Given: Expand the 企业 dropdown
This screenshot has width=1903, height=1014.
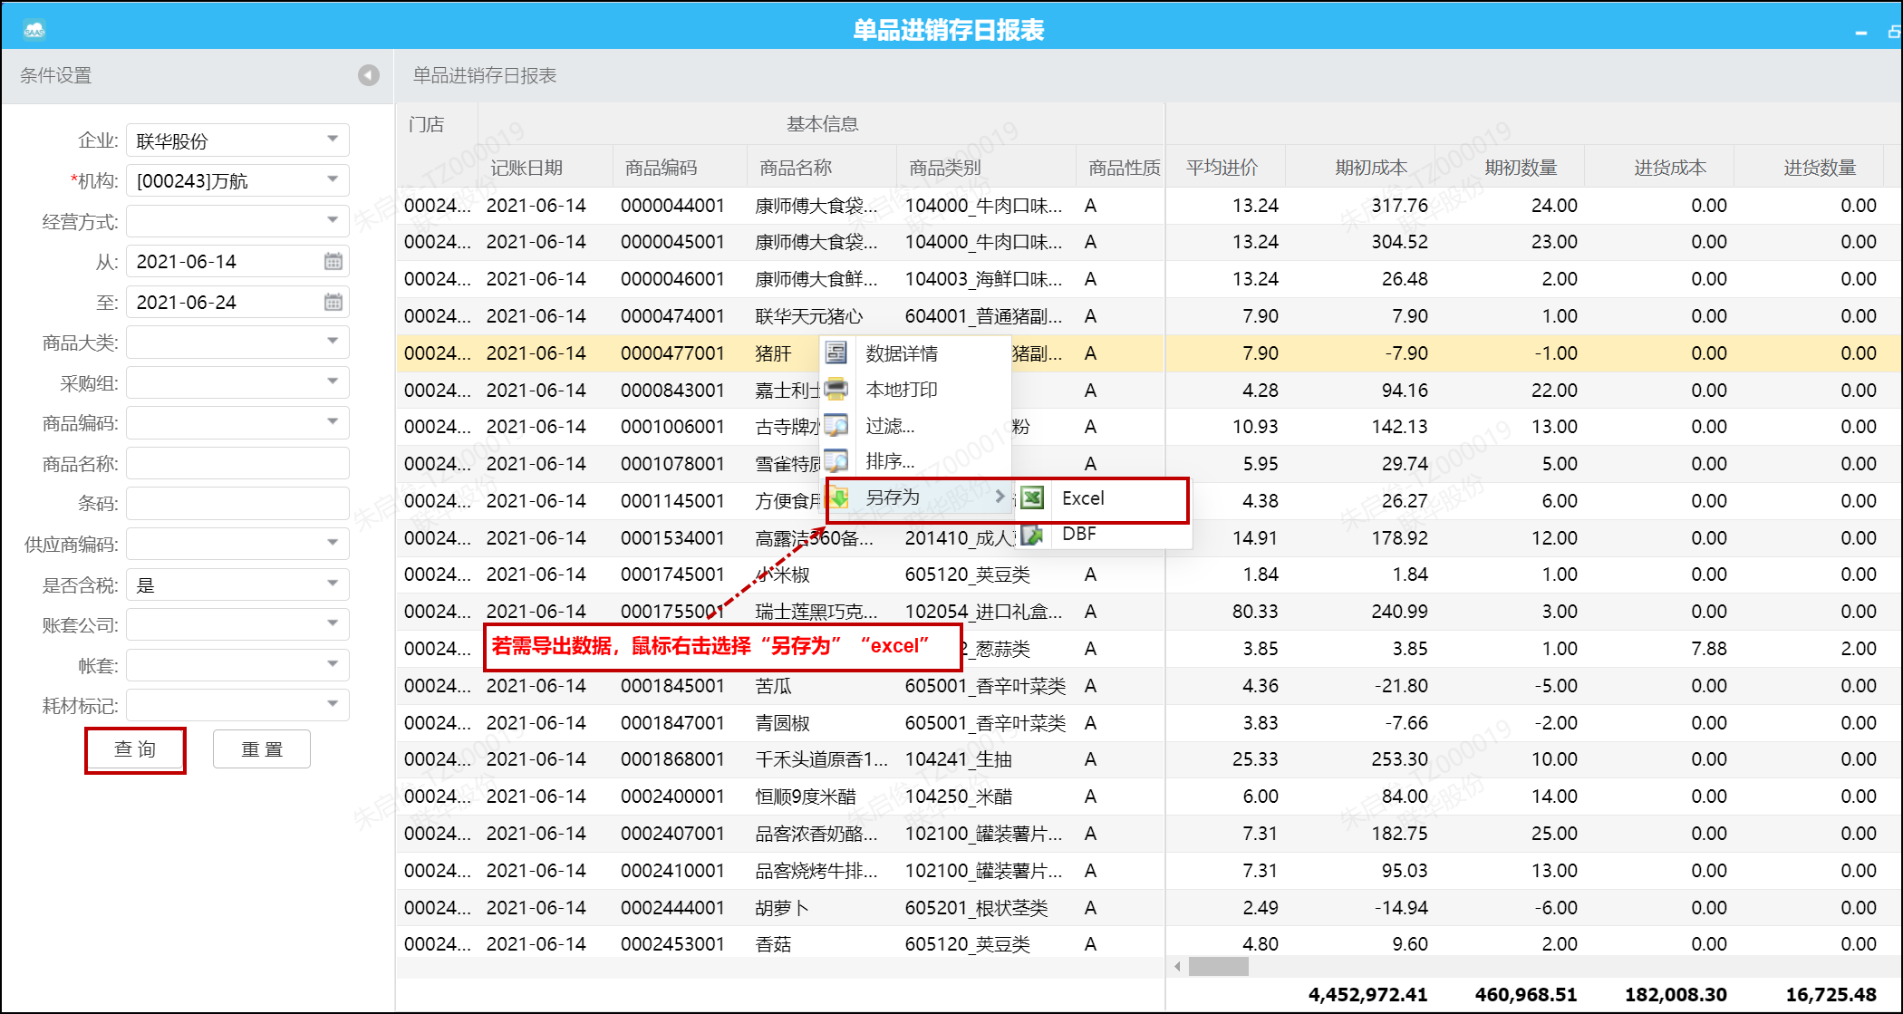Looking at the screenshot, I should [x=333, y=140].
